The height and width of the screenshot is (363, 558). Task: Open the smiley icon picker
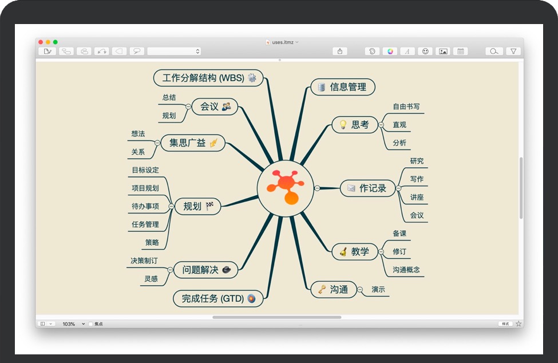pyautogui.click(x=425, y=52)
